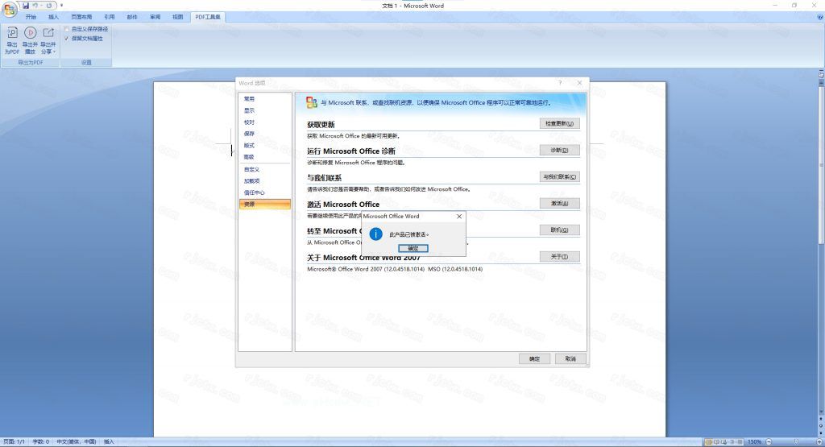Screen dimensions: 825x447
Task: Redo action in Quick Access toolbar
Action: [48, 6]
